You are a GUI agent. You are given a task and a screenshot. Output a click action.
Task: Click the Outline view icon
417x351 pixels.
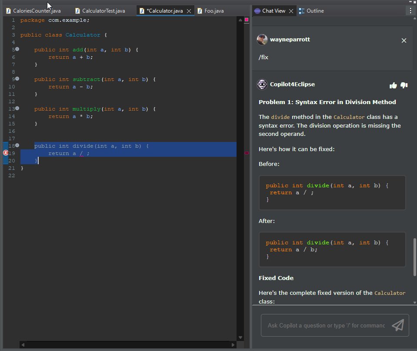point(301,11)
